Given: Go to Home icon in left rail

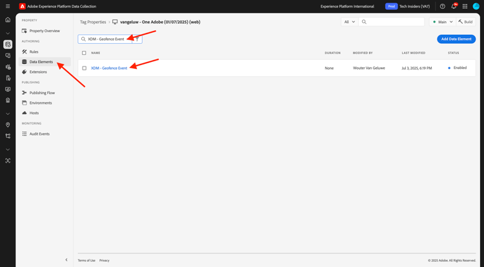Looking at the screenshot, I should point(8,20).
